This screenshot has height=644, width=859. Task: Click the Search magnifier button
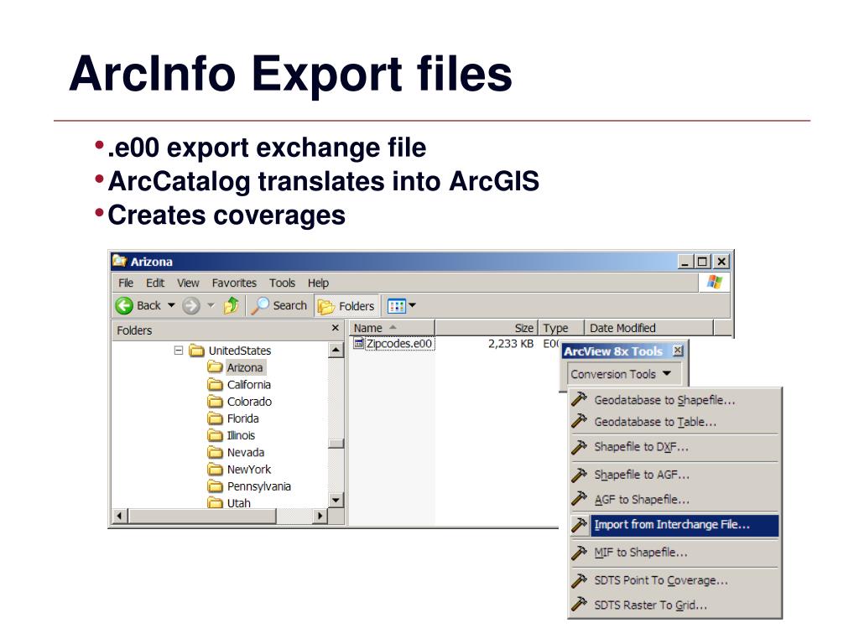pyautogui.click(x=279, y=305)
